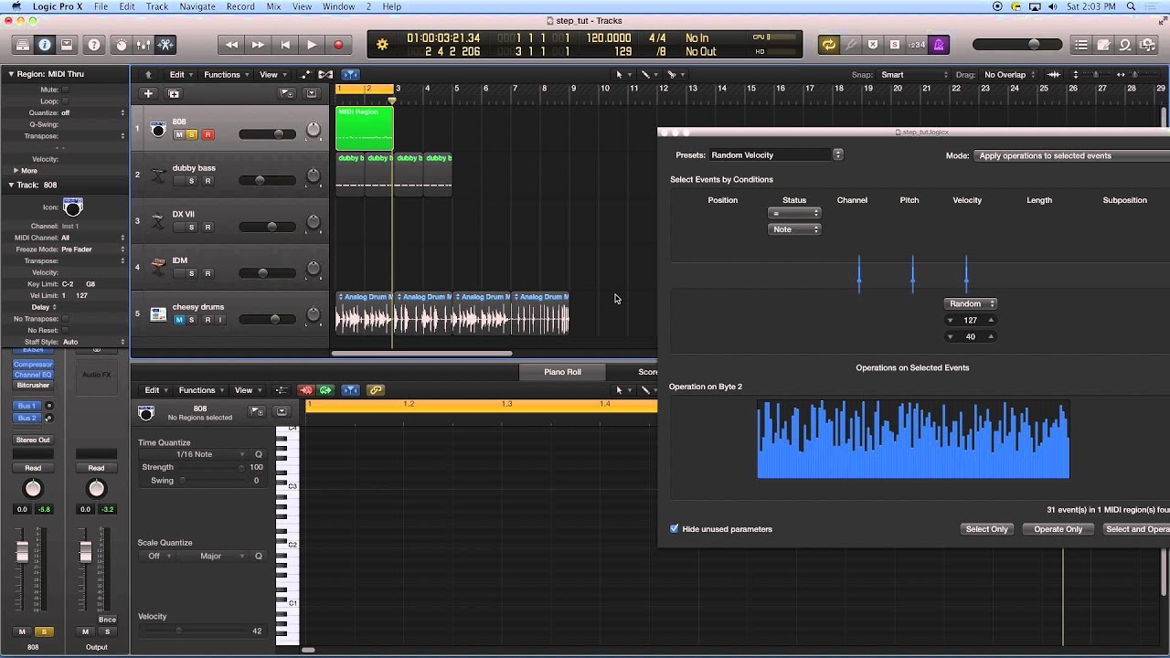Open the Mix menu

(273, 6)
